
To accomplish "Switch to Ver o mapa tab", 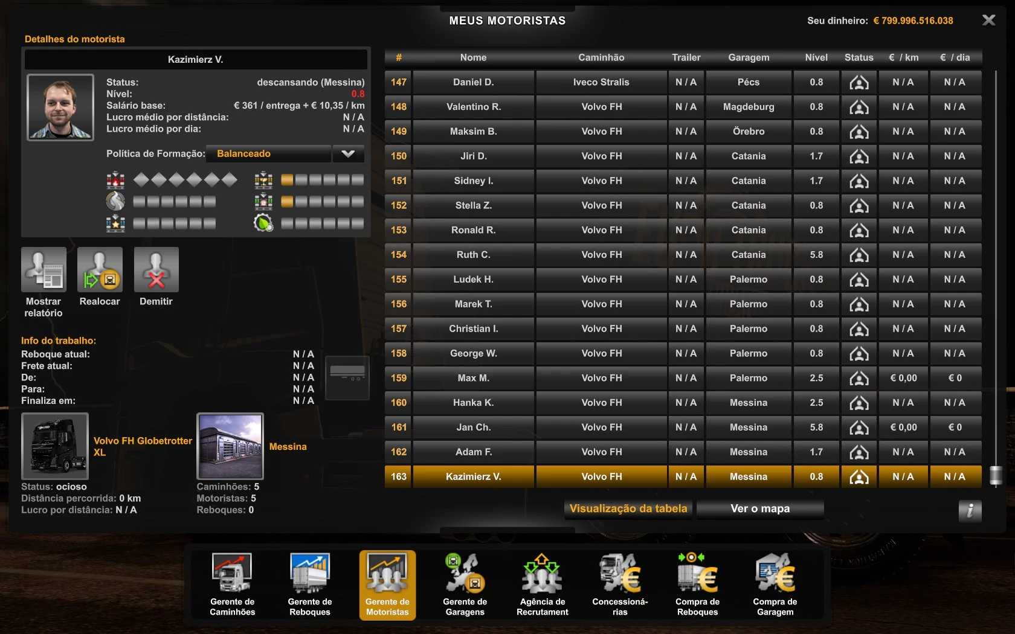I will (759, 509).
